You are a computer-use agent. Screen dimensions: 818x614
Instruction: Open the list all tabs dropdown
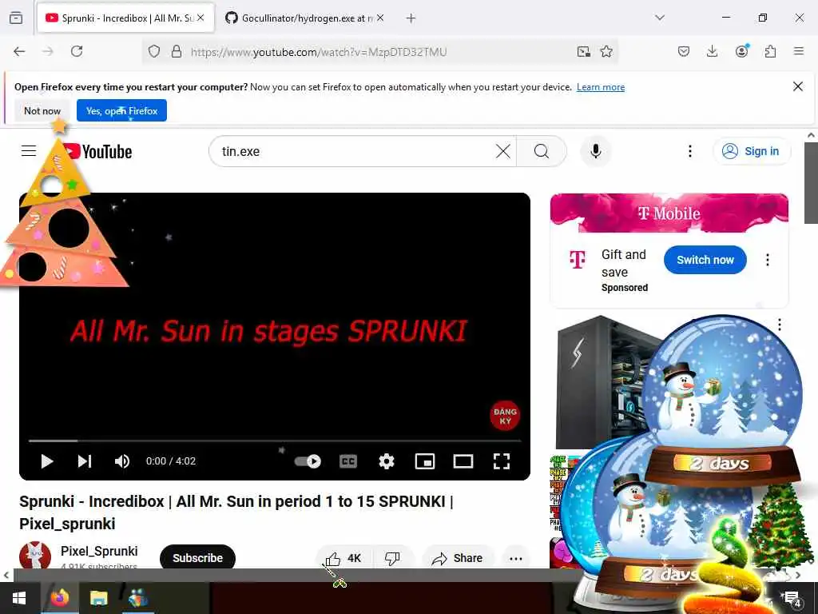[x=660, y=18]
